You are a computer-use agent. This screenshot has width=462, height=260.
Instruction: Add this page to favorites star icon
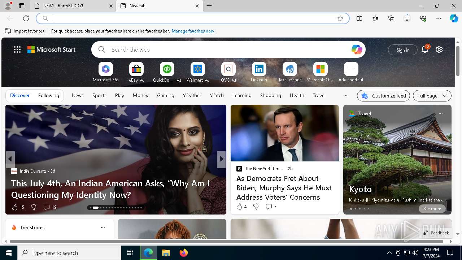340,18
